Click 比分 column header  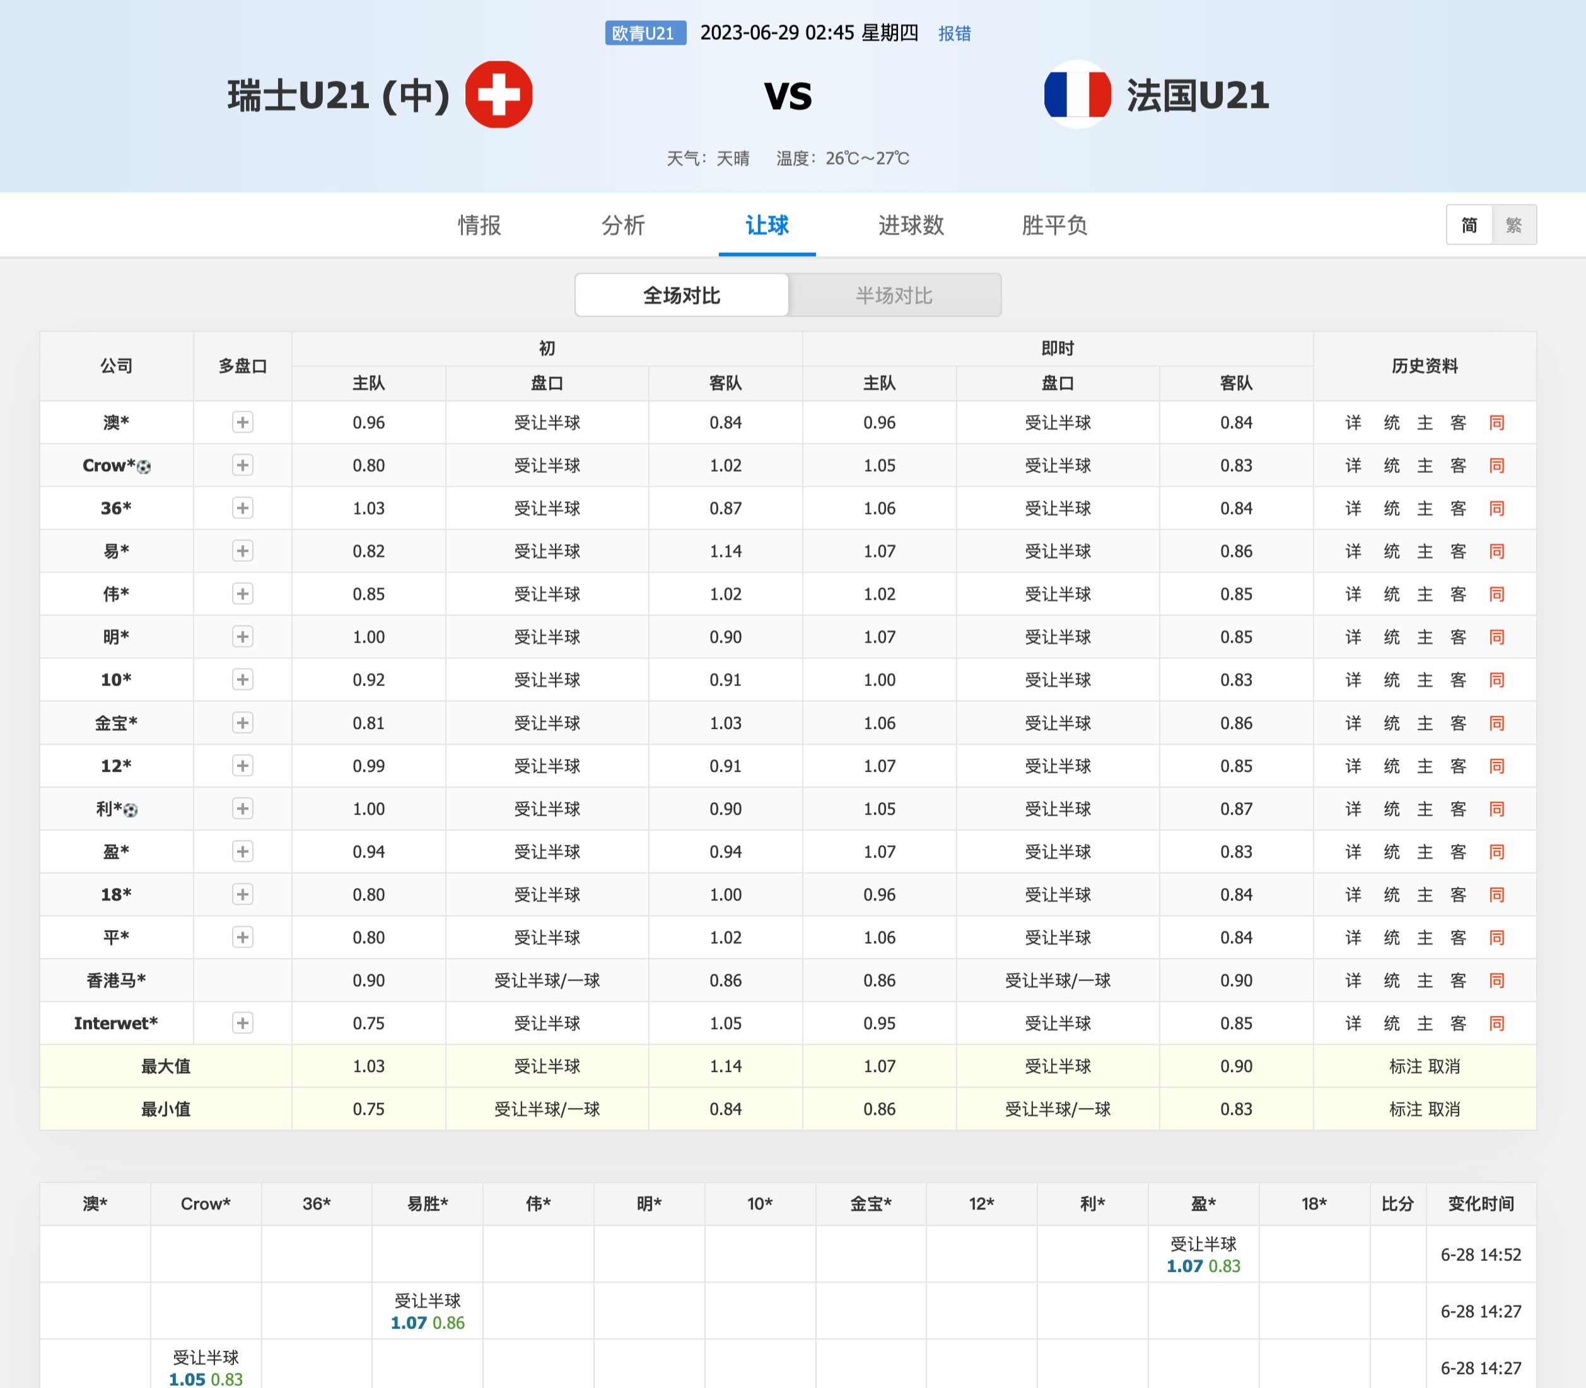click(1398, 1204)
